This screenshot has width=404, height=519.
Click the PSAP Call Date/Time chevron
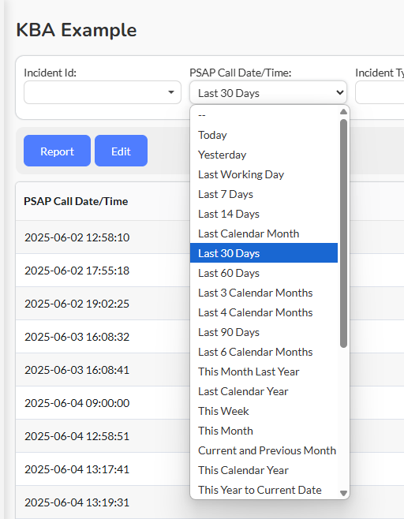pyautogui.click(x=340, y=93)
